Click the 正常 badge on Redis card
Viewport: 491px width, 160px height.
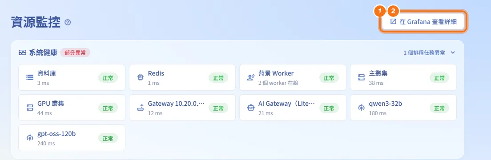pyautogui.click(x=218, y=78)
